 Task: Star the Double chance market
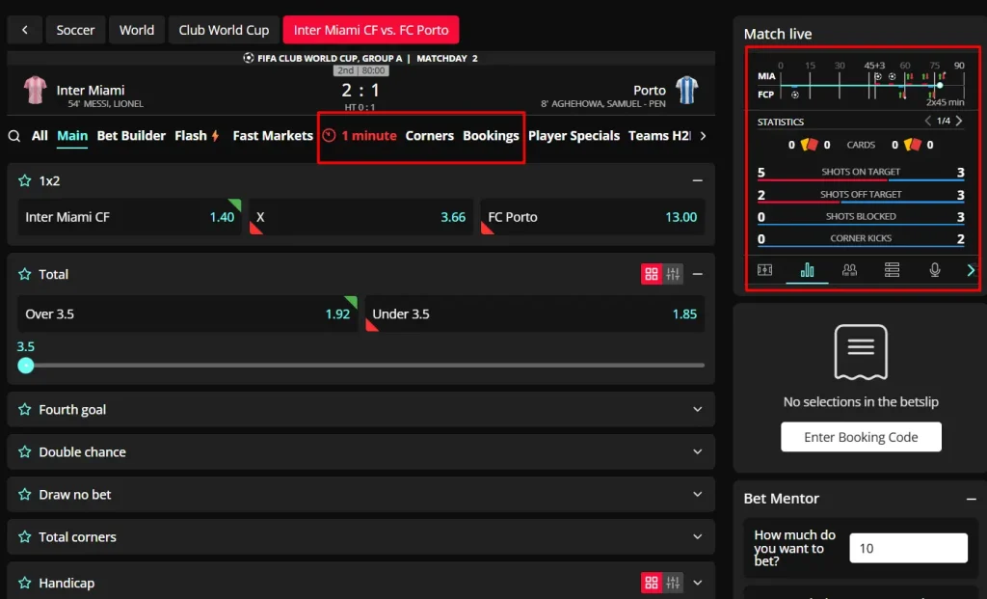(24, 451)
